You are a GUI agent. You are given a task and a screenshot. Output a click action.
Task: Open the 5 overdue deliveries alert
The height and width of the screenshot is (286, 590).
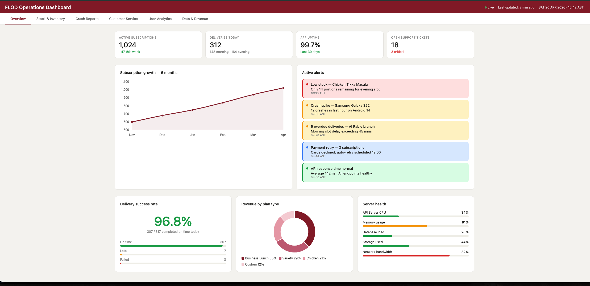pyautogui.click(x=385, y=130)
